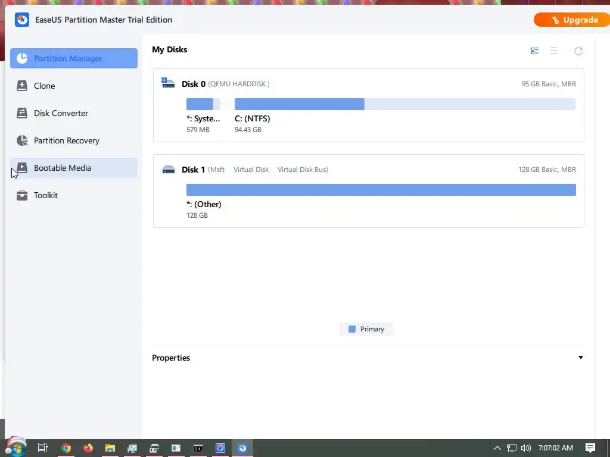Click the Disk 1 title text
This screenshot has width=610, height=457.
coord(194,170)
